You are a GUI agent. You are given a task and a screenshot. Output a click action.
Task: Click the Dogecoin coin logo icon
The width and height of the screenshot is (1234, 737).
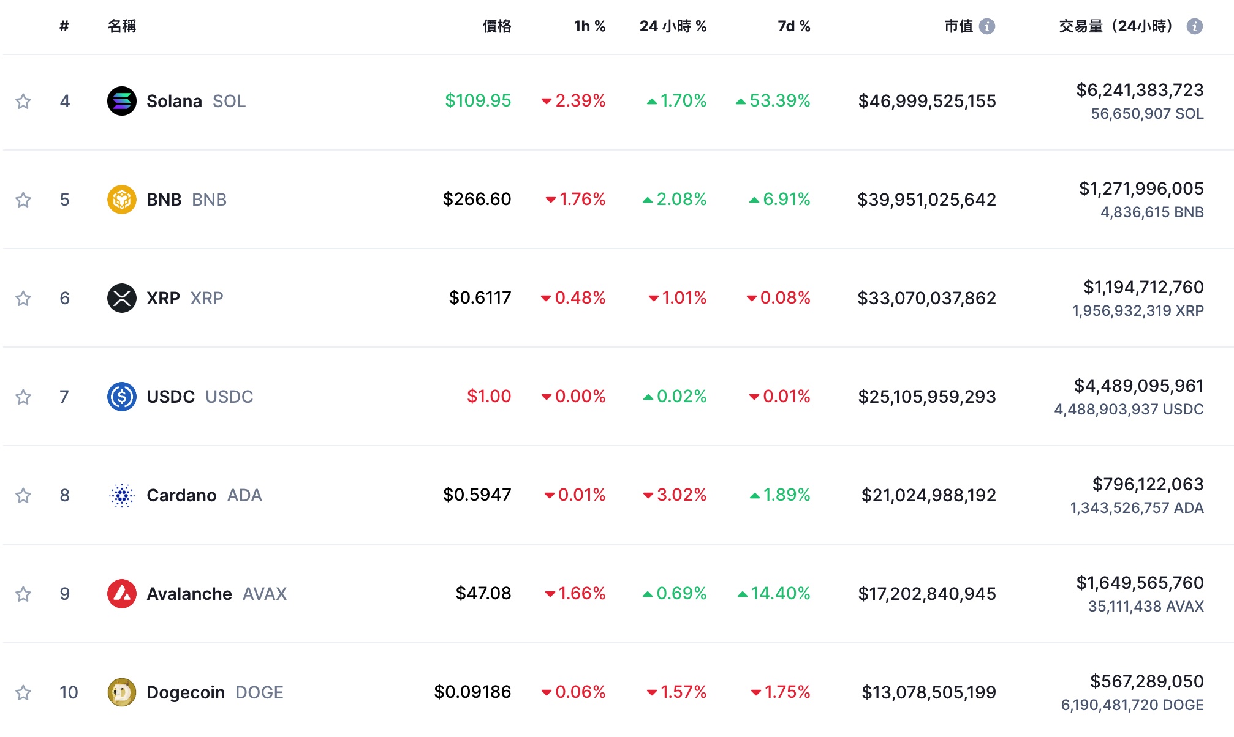click(122, 692)
